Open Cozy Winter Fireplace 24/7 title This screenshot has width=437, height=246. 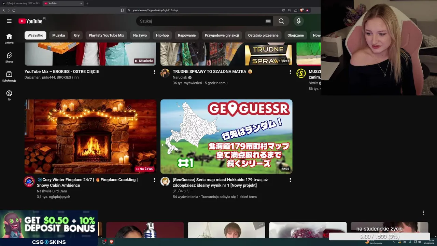(87, 182)
